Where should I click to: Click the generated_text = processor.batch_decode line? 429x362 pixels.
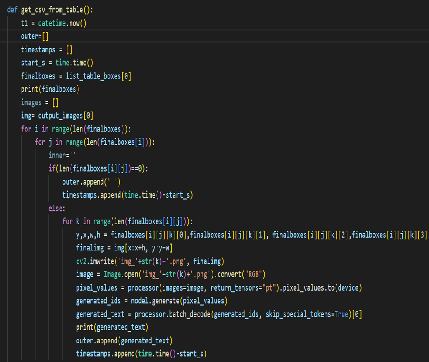coord(219,314)
